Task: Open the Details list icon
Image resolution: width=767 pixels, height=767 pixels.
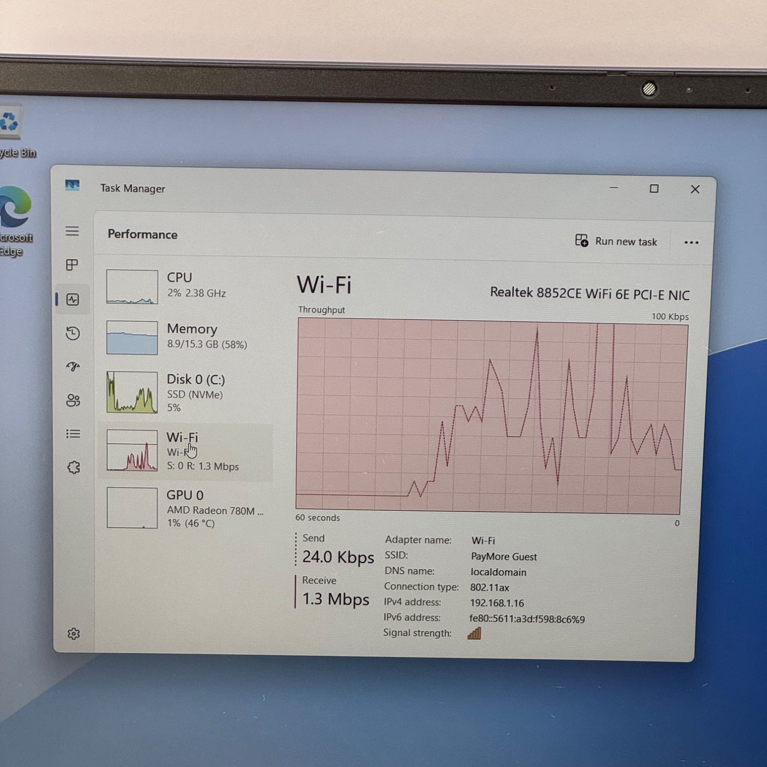Action: point(73,434)
